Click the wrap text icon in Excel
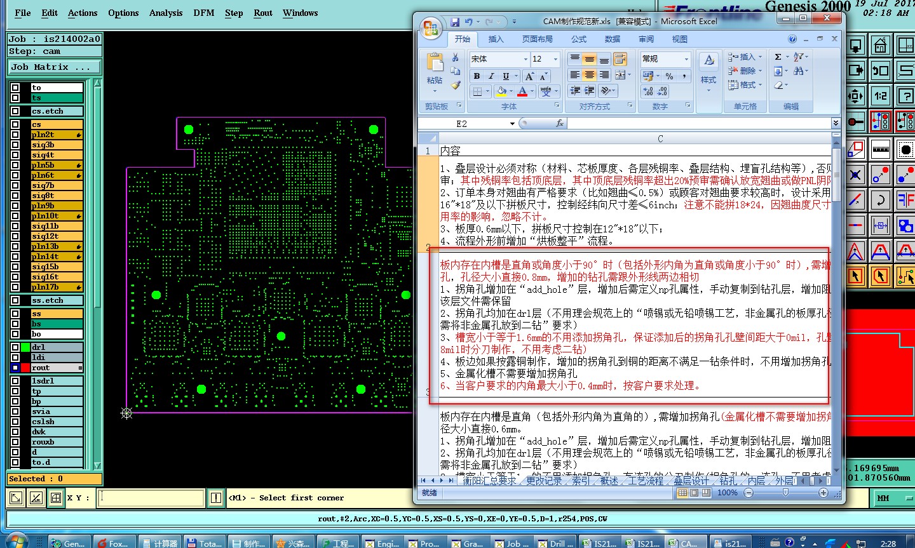This screenshot has height=548, width=915. pyautogui.click(x=620, y=60)
